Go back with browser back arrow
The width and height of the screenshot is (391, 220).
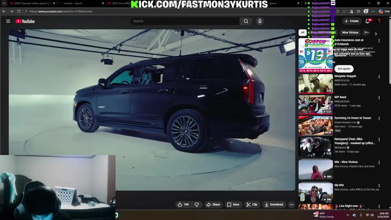[x=4, y=11]
